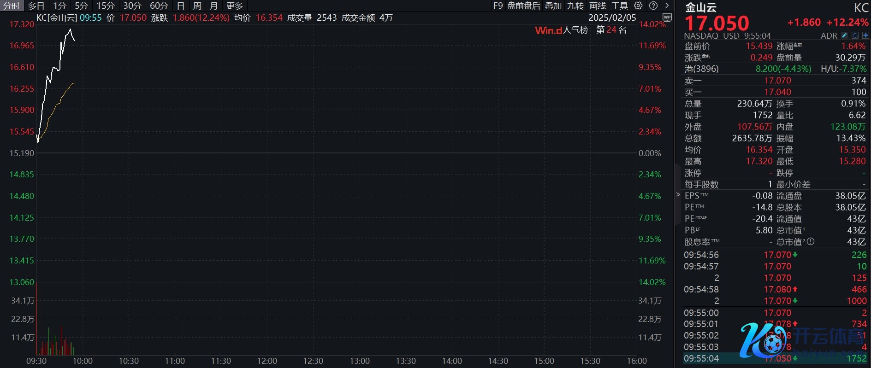Click the 画线 drawing tools button

tap(598, 6)
